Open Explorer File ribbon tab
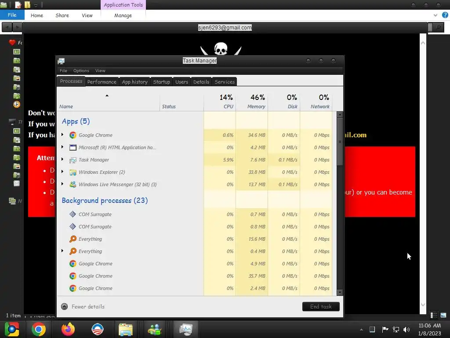 coord(12,15)
